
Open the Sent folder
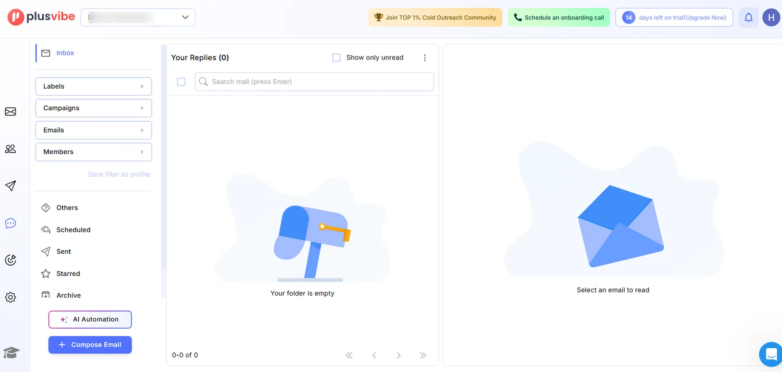(x=56, y=252)
